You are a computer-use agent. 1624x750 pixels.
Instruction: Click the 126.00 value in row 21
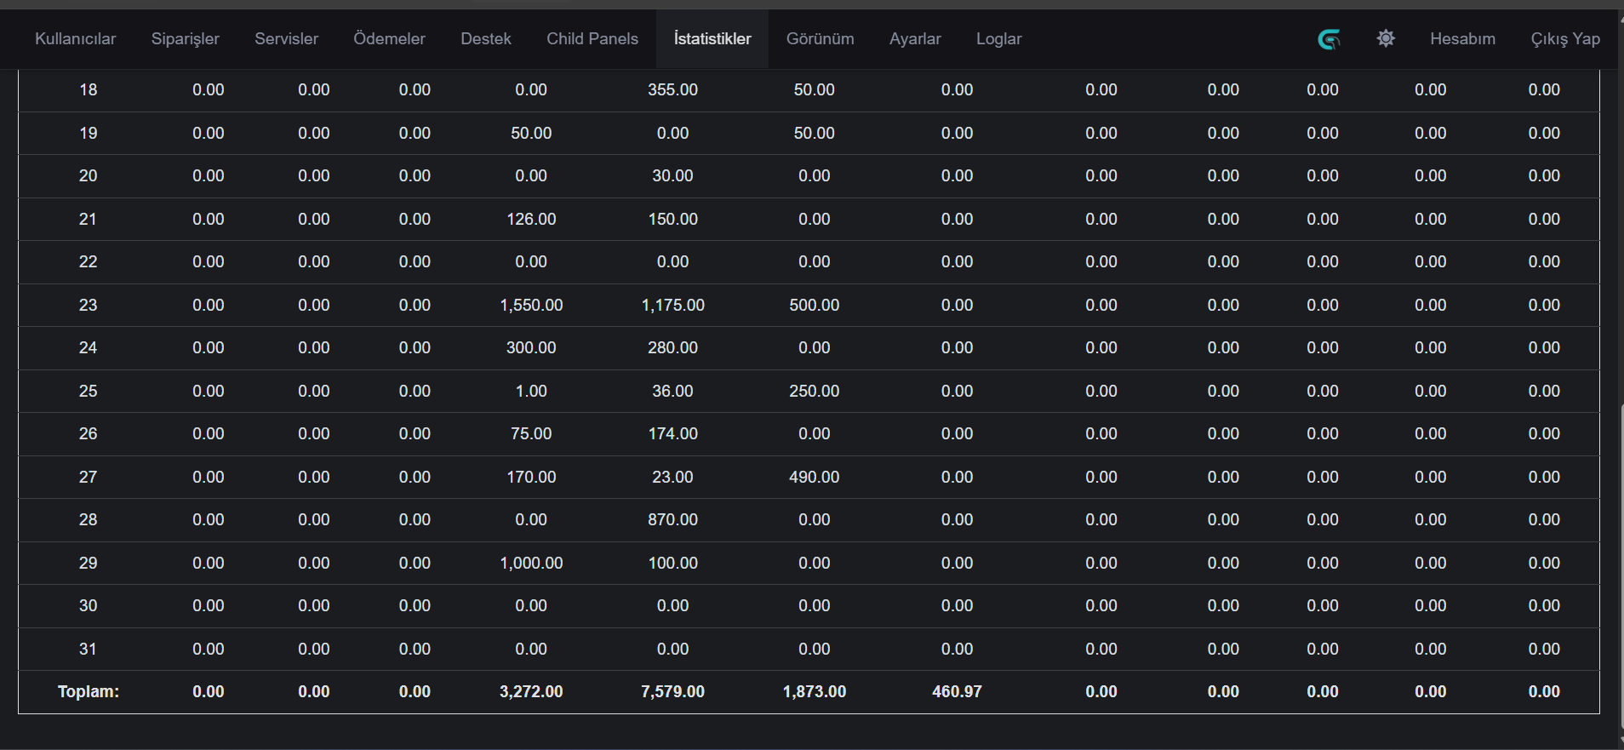(x=531, y=220)
